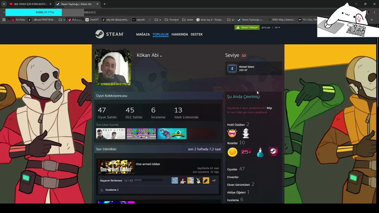379x213 pixels.
Task: Open the 'steam' bookmarks folder
Action: click(187, 20)
